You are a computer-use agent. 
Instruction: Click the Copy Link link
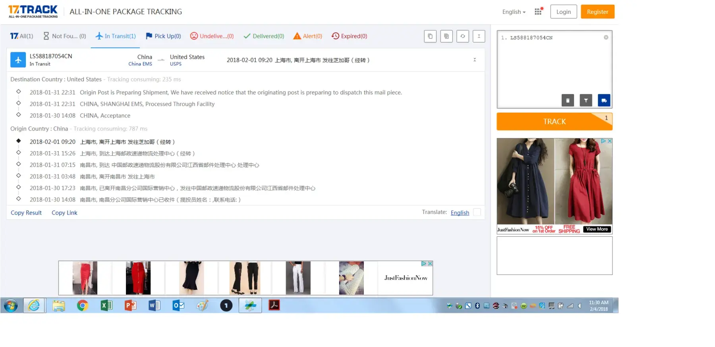click(x=64, y=213)
